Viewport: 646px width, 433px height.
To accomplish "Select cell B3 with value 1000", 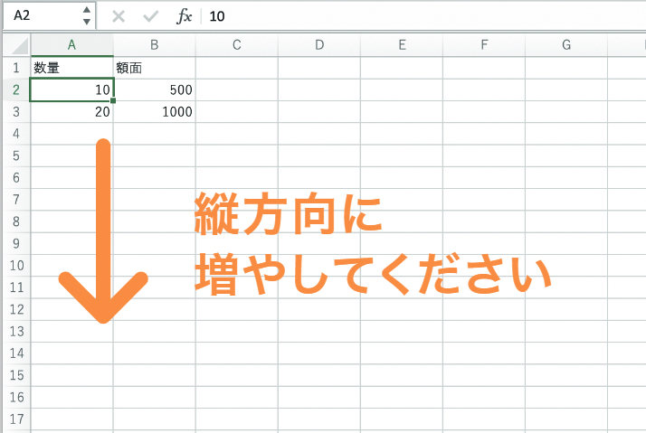I will pyautogui.click(x=154, y=111).
